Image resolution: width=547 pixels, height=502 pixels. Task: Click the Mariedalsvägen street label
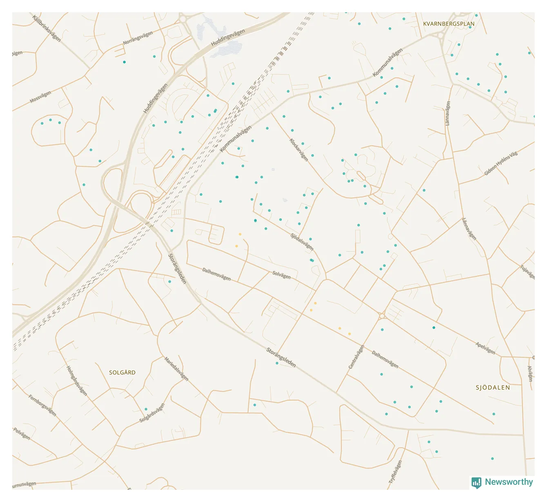[x=176, y=369]
